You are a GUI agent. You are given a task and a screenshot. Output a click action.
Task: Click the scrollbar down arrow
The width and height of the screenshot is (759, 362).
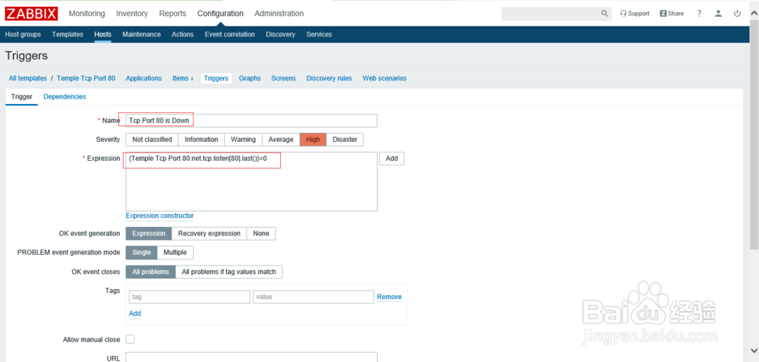point(754,349)
